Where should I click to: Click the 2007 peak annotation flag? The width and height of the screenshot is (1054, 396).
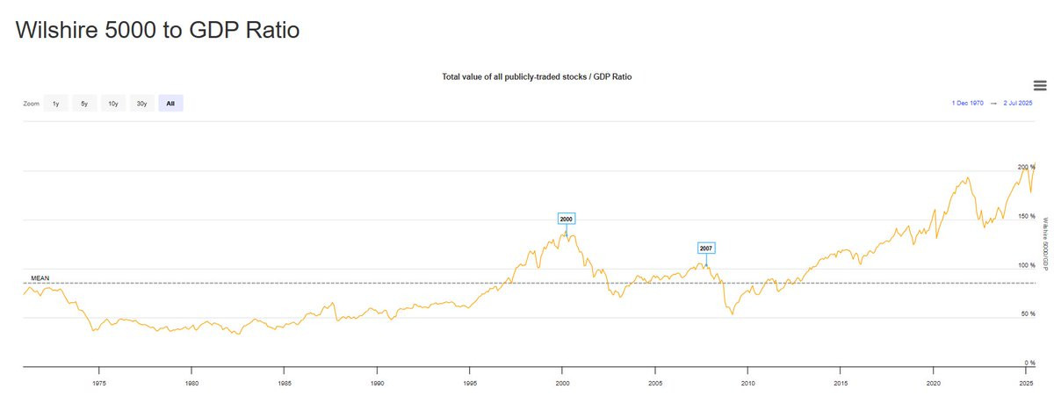click(x=706, y=248)
